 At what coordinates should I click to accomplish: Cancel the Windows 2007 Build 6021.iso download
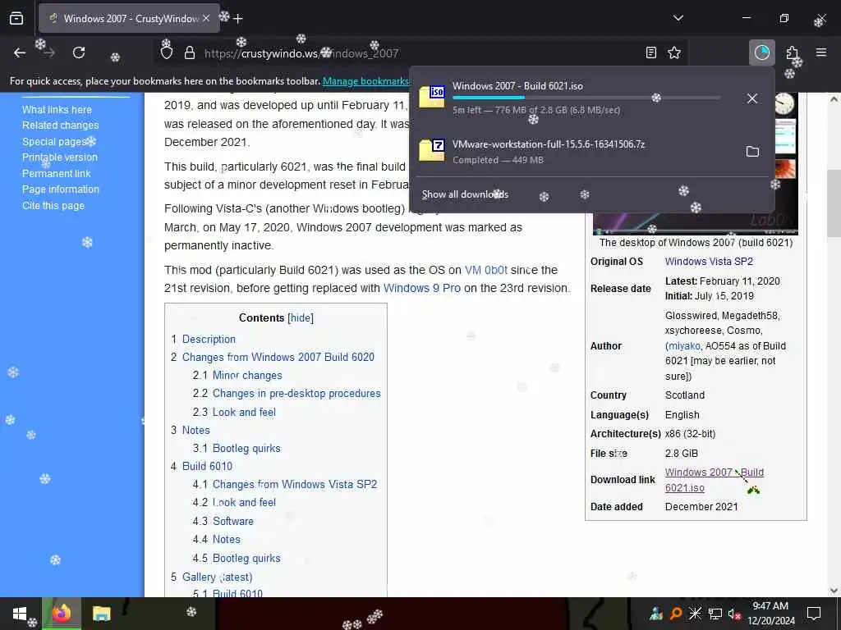point(752,98)
